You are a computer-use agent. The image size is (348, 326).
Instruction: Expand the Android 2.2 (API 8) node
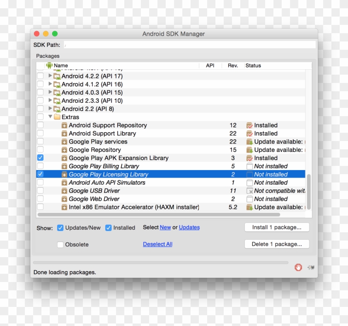click(50, 109)
